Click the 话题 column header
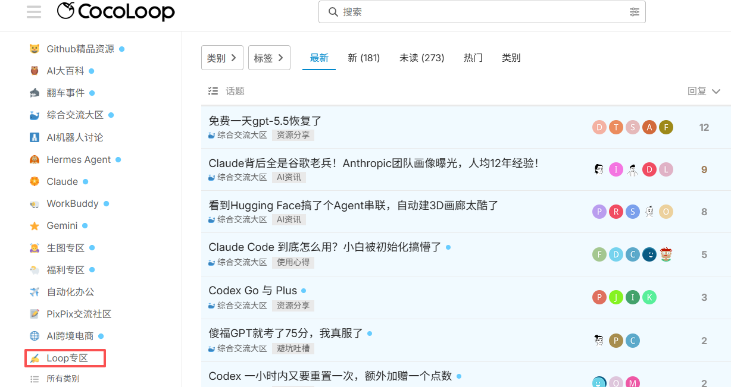Image resolution: width=731 pixels, height=387 pixels. pyautogui.click(x=235, y=91)
